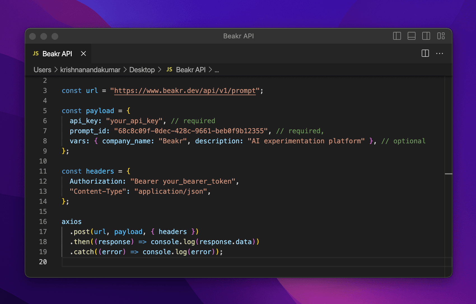Click line number 11 in the gutter

[x=43, y=171]
